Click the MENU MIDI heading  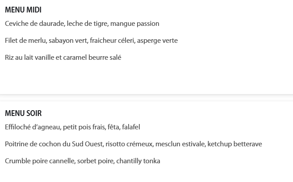pos(23,10)
